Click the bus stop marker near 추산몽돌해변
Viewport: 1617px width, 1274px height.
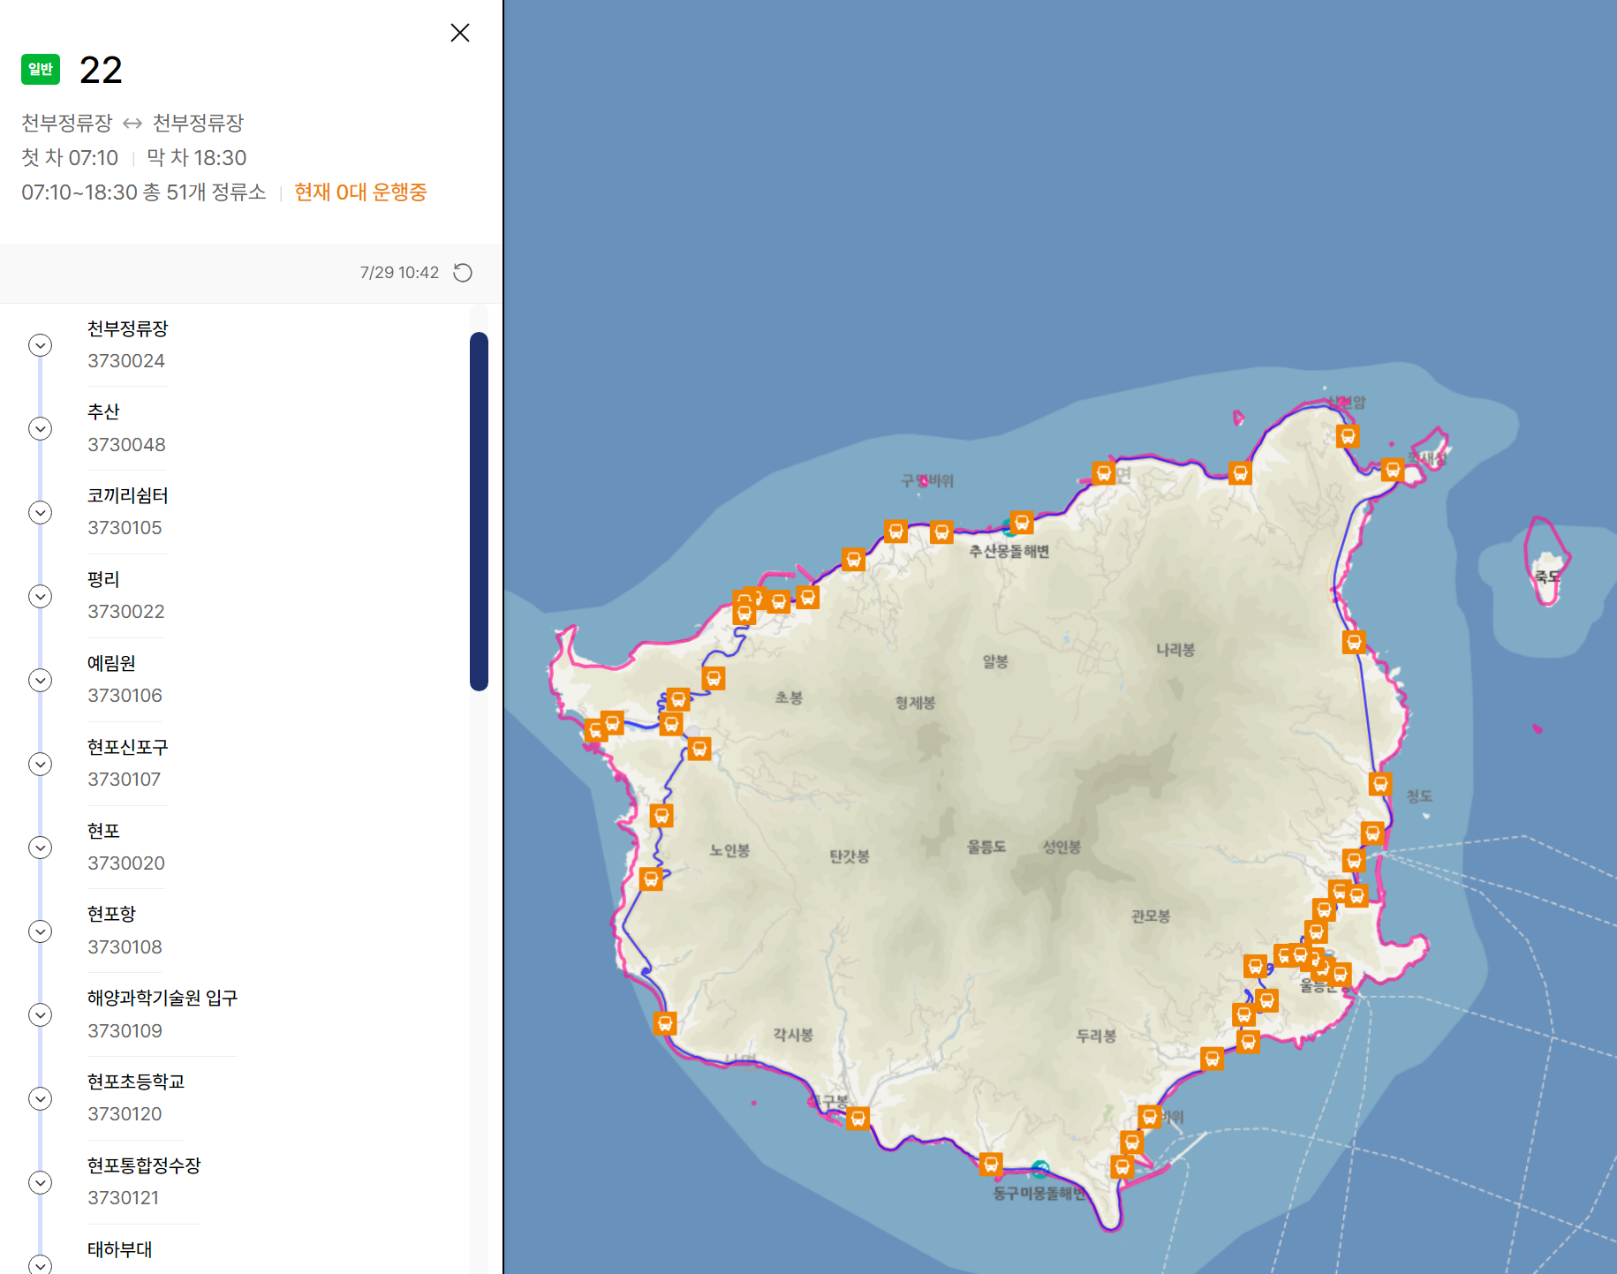pos(1022,523)
